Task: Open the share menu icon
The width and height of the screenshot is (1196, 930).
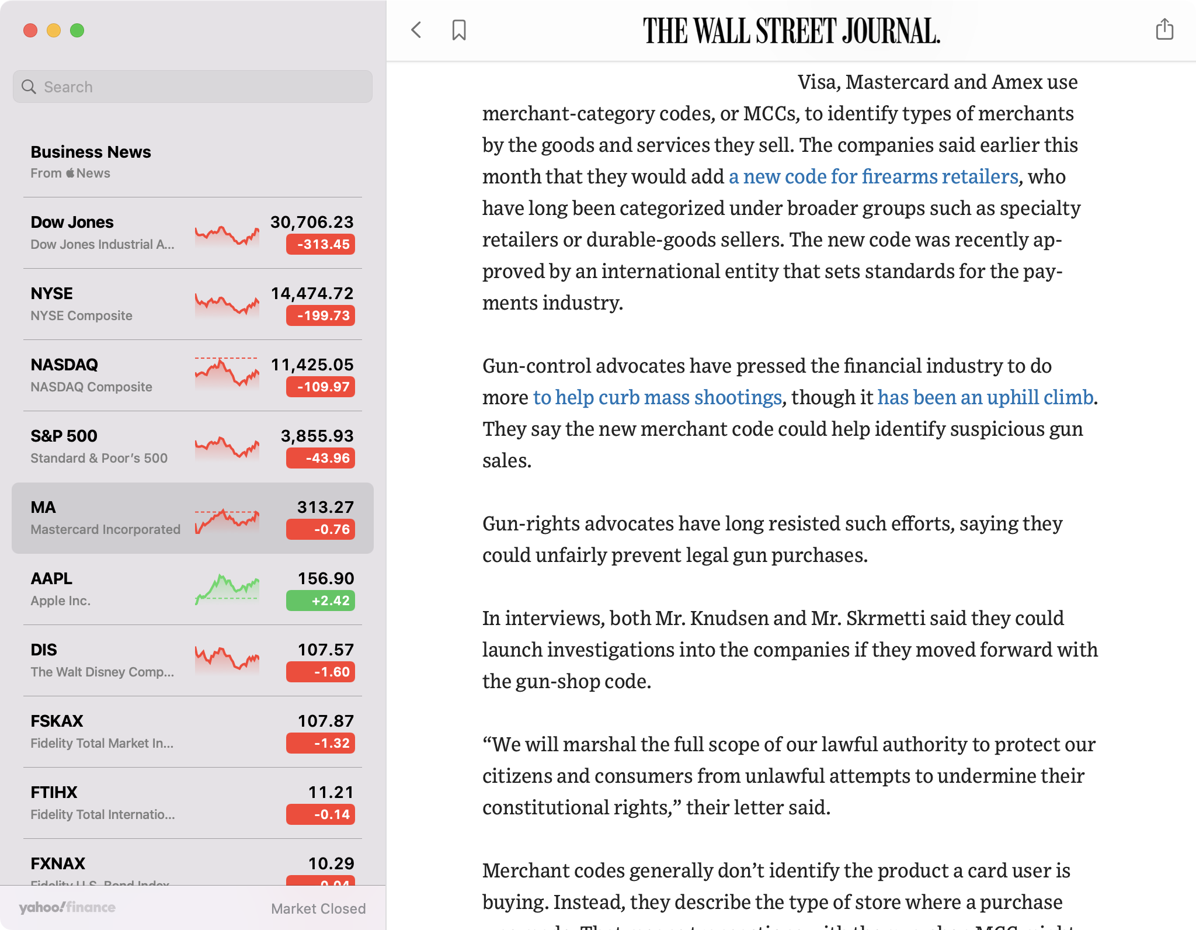Action: click(x=1164, y=29)
